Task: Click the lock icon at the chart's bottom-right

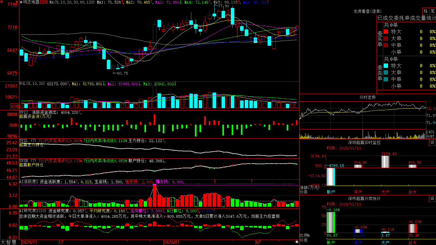Action: (297, 242)
